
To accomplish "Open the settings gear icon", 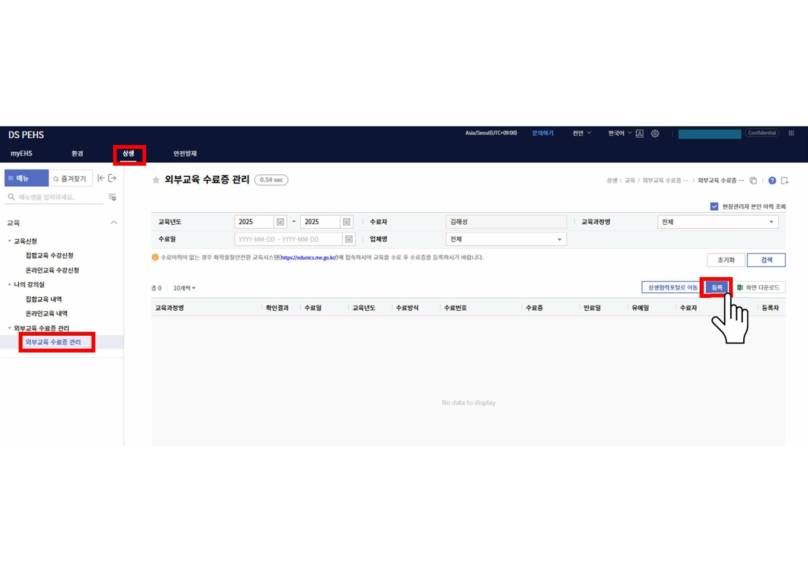I will click(x=655, y=134).
